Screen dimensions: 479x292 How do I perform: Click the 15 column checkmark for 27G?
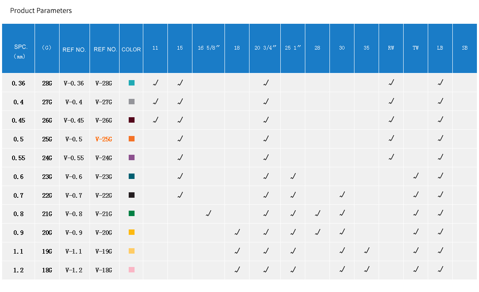pyautogui.click(x=180, y=102)
